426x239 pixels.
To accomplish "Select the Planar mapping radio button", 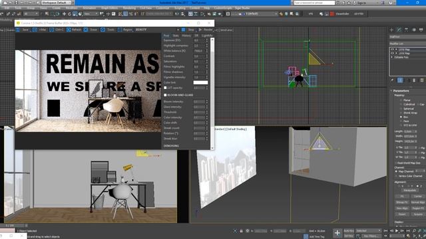I will (x=401, y=100).
